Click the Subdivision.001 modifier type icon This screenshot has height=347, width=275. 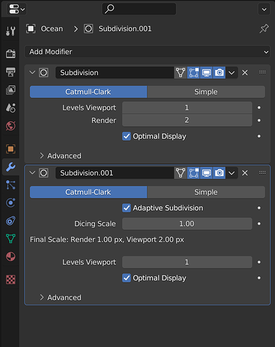(x=44, y=173)
